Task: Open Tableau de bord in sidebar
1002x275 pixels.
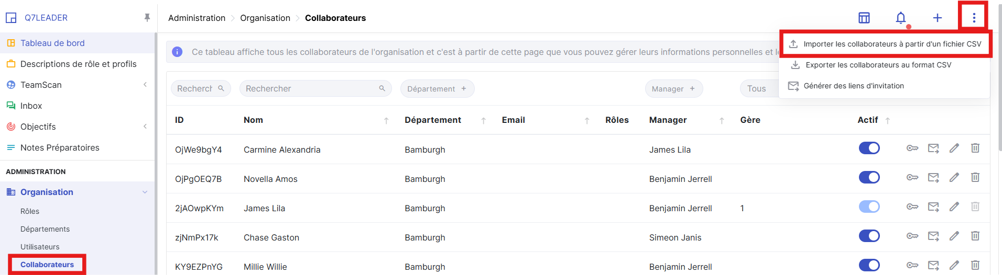Action: [52, 43]
